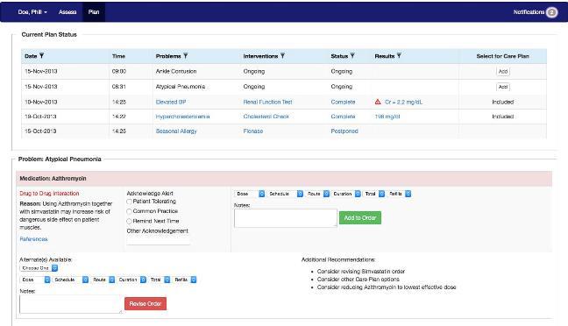Screen dimensions: 568x326
Task: Open the Hypercholesterolemia problem link
Action: point(182,117)
